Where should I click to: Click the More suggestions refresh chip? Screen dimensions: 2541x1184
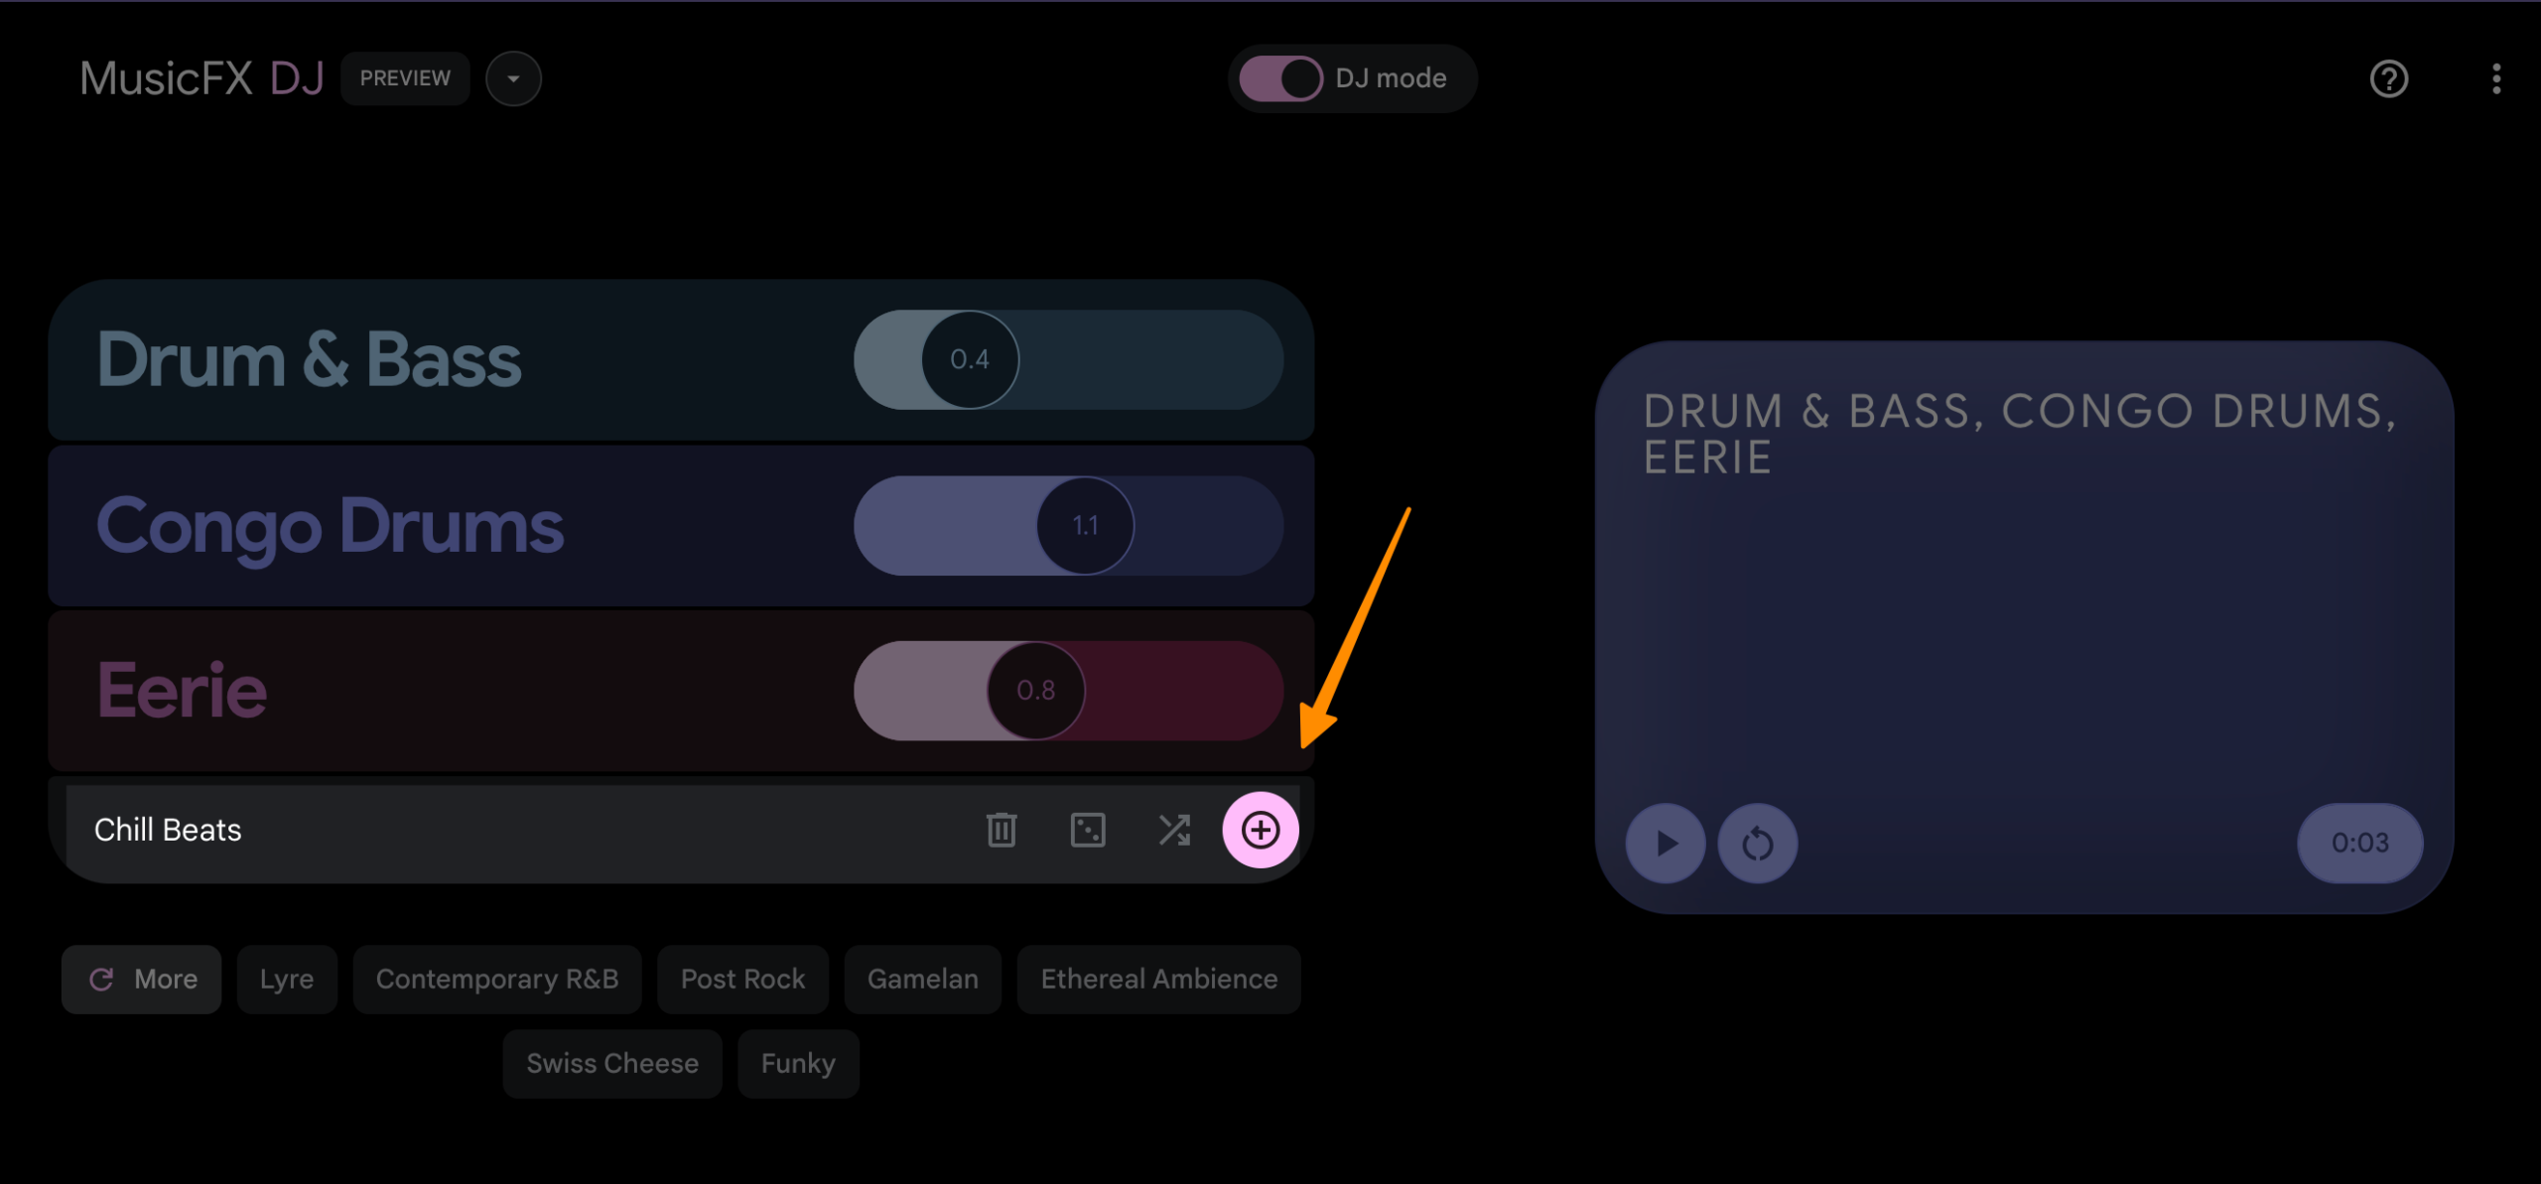142,980
